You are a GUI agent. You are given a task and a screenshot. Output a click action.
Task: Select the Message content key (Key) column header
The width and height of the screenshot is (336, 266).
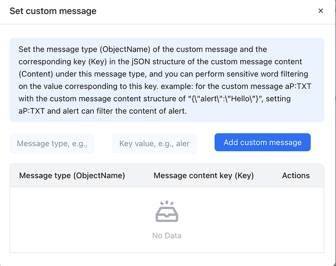pos(203,176)
